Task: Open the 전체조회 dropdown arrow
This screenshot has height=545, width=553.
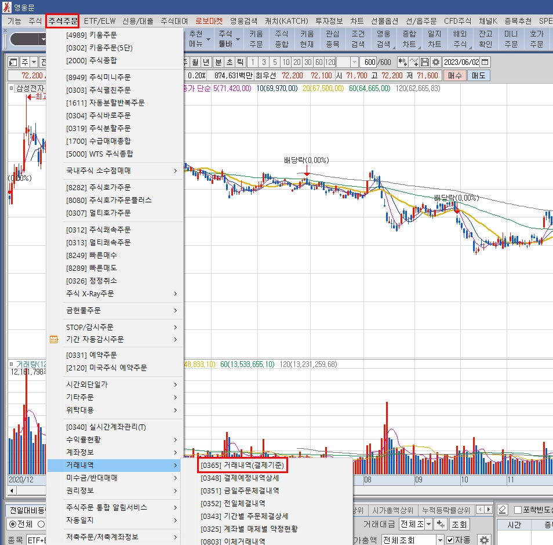Action: click(x=440, y=540)
